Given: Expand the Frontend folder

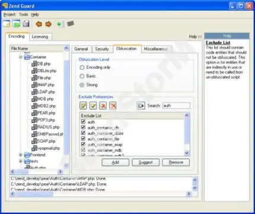Looking at the screenshot, I should [21, 155].
